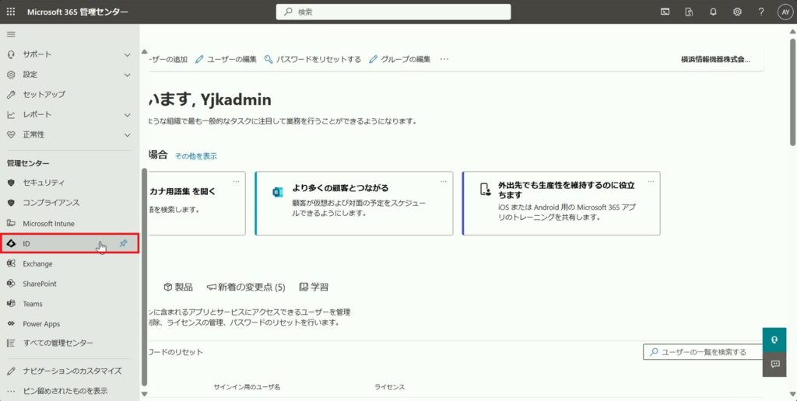Click ユーザーの編集 in the toolbar

click(x=226, y=59)
